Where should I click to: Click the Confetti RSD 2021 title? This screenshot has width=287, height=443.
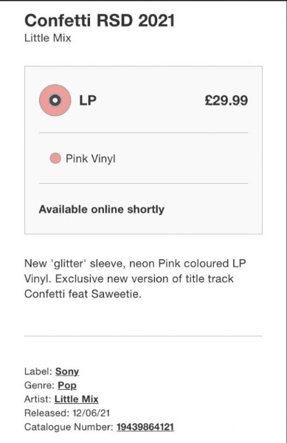coord(100,21)
